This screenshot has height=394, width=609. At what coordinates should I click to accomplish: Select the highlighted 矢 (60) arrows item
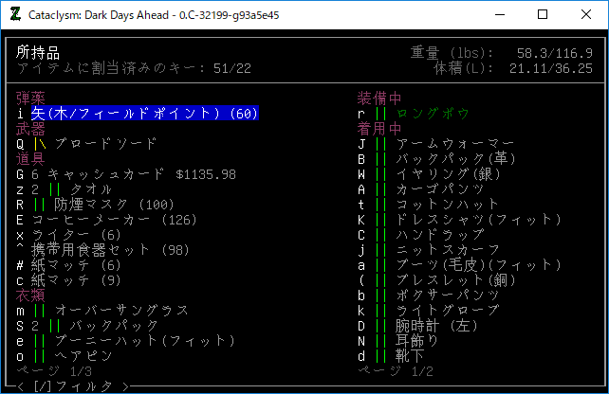[144, 114]
